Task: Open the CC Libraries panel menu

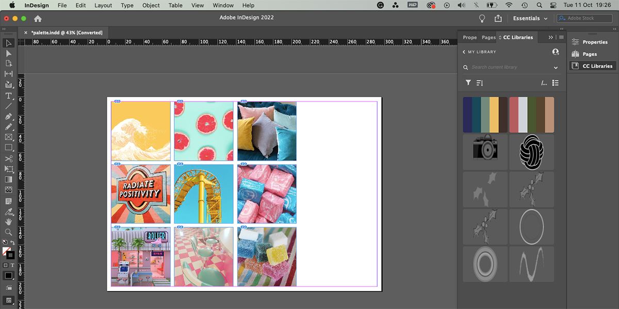Action: click(561, 37)
